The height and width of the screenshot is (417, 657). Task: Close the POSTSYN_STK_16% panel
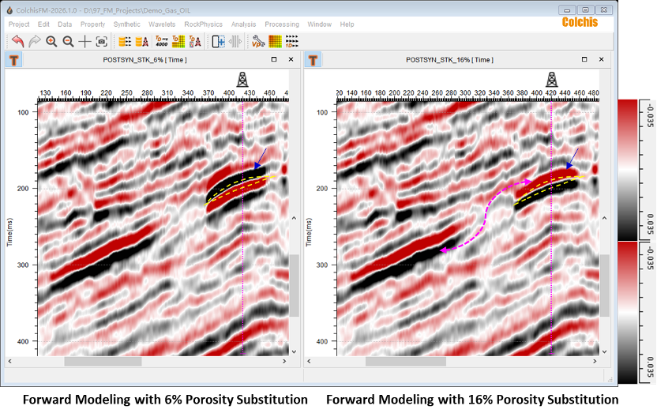tap(601, 59)
